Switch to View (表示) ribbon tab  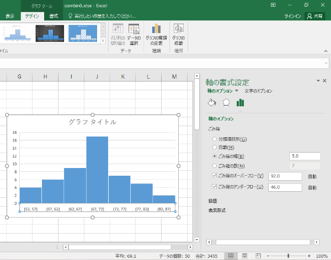pos(10,16)
